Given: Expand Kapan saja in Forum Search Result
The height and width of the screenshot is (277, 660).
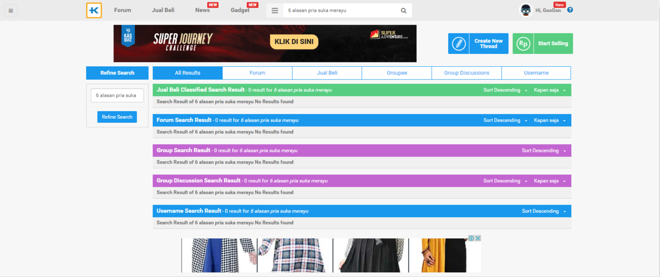Looking at the screenshot, I should pyautogui.click(x=550, y=120).
